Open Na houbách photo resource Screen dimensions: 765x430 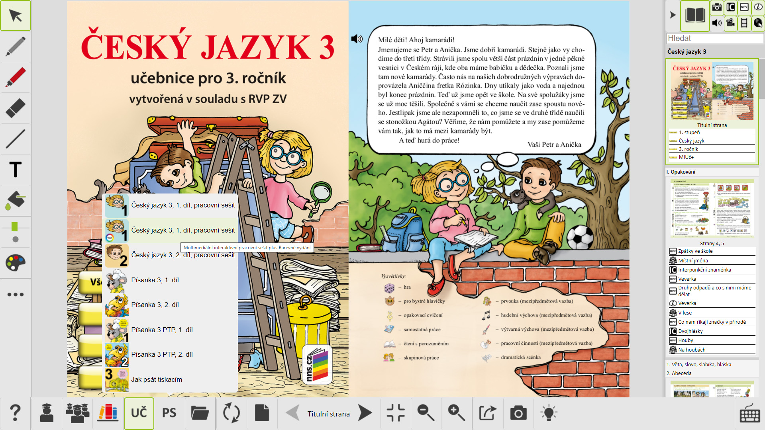[x=712, y=350]
